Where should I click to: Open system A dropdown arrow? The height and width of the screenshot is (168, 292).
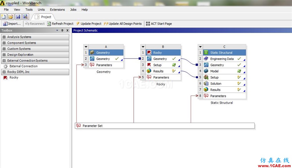pyautogui.click(x=86, y=47)
